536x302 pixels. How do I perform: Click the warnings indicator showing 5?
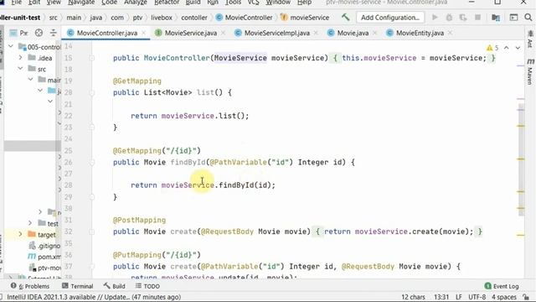click(492, 48)
